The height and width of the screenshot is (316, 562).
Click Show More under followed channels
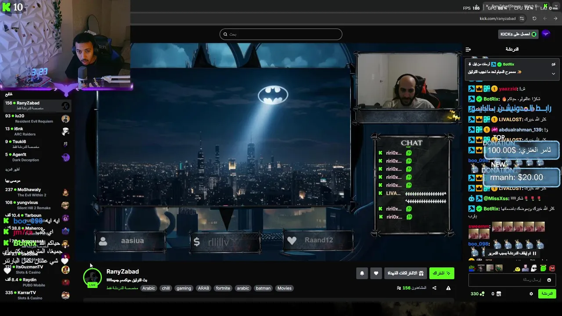click(12, 169)
